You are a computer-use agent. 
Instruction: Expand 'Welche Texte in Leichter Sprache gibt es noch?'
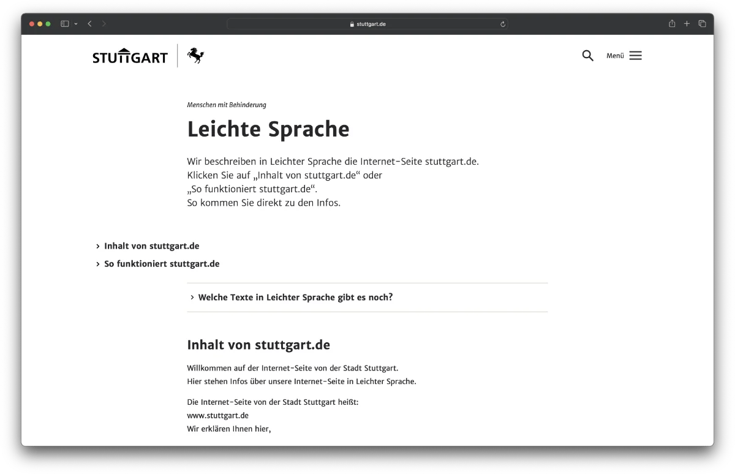tap(367, 298)
